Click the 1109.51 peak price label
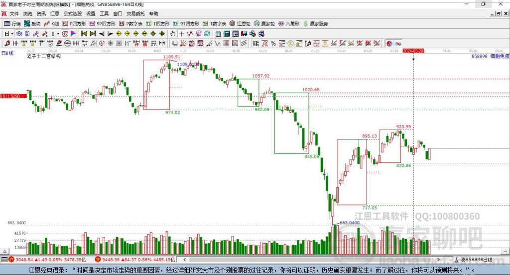The image size is (510, 275). coord(171,57)
